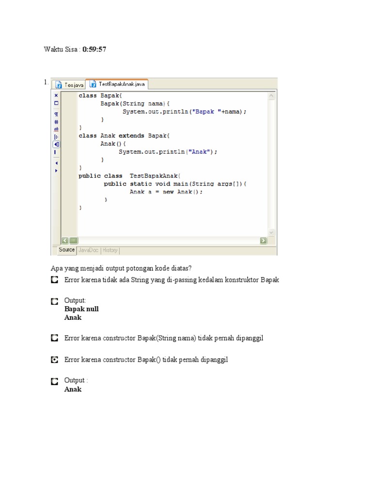Click the X close icon in editor sidebar
Viewport: 372px width, 497px height.
tap(56, 96)
